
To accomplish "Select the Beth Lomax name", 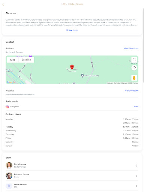I will coord(20,164).
